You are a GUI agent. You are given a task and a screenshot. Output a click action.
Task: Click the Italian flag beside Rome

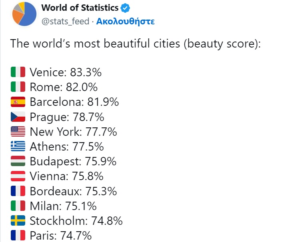(18, 87)
